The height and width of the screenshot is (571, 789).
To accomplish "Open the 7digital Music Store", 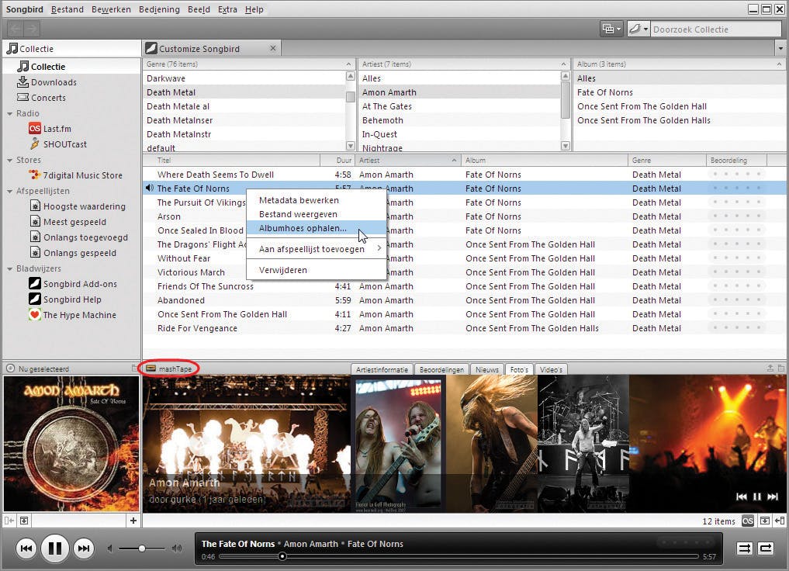I will coord(76,175).
